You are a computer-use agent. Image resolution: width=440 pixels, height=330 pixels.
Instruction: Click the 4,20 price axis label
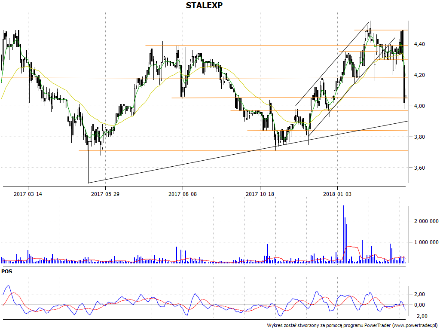[419, 75]
